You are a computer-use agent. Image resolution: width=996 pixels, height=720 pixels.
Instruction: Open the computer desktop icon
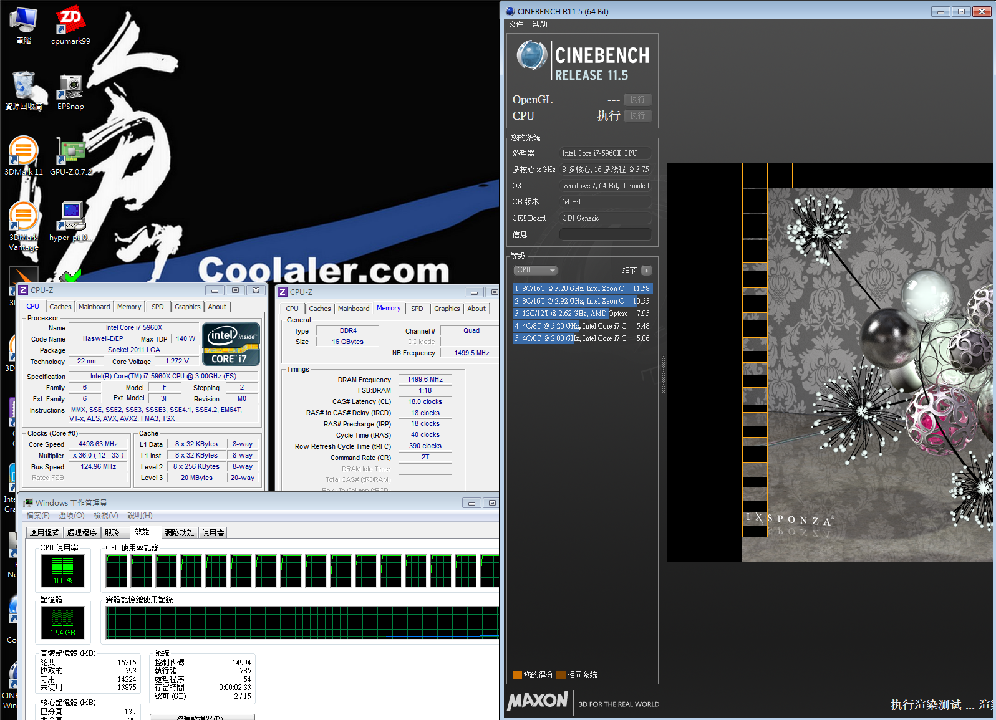[x=23, y=25]
